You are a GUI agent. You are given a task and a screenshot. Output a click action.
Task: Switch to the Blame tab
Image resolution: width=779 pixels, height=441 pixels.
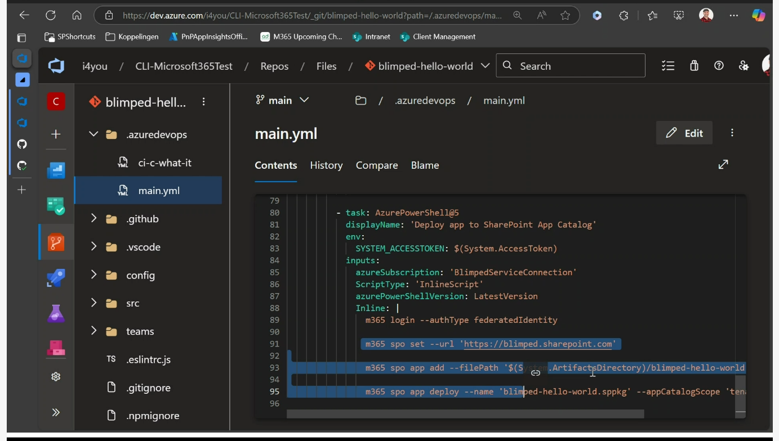[425, 165]
